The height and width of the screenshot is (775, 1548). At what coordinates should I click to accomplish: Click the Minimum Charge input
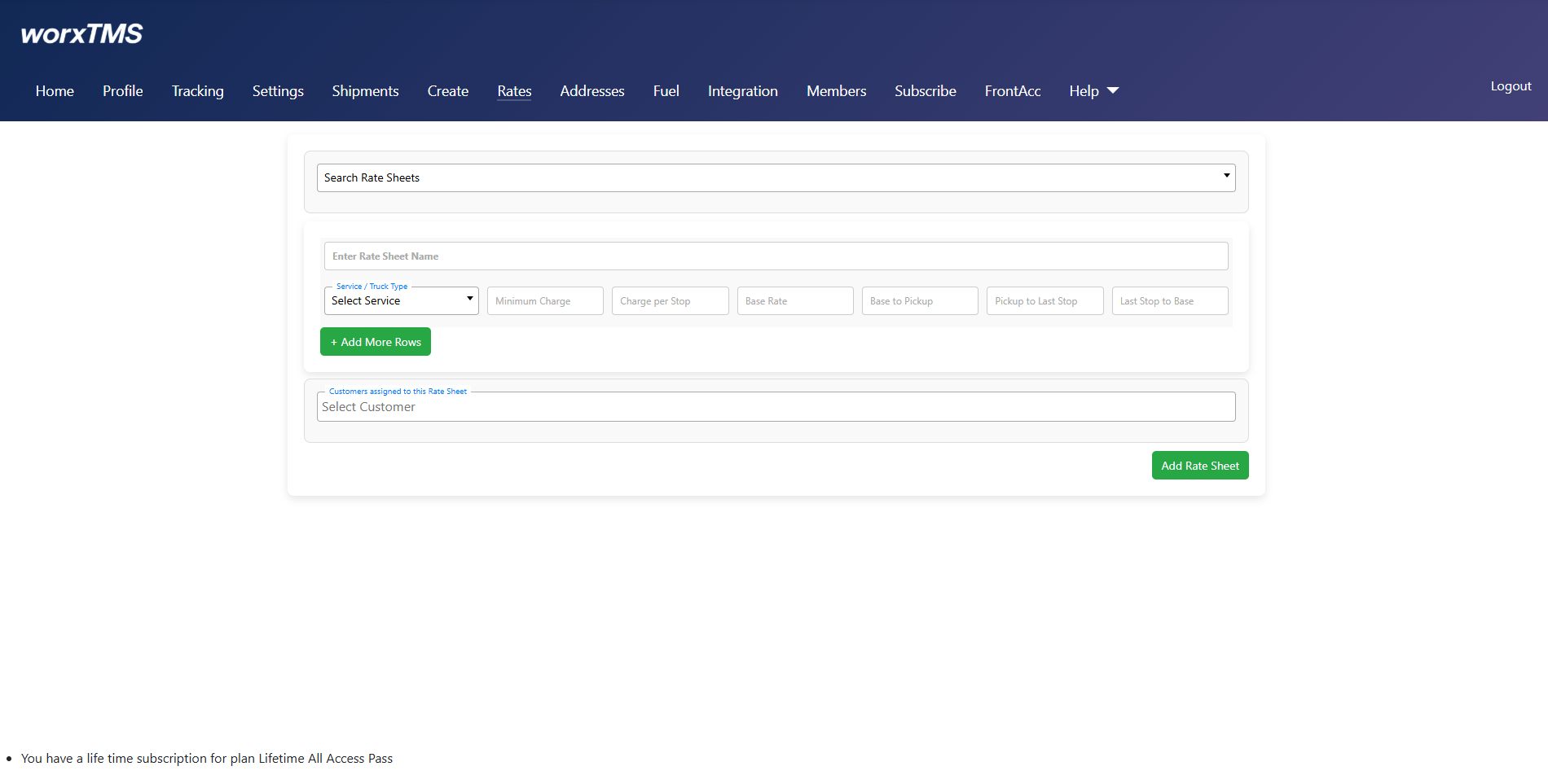click(544, 300)
